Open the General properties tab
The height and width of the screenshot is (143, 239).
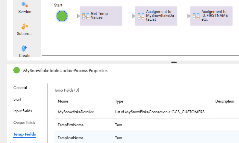20,88
